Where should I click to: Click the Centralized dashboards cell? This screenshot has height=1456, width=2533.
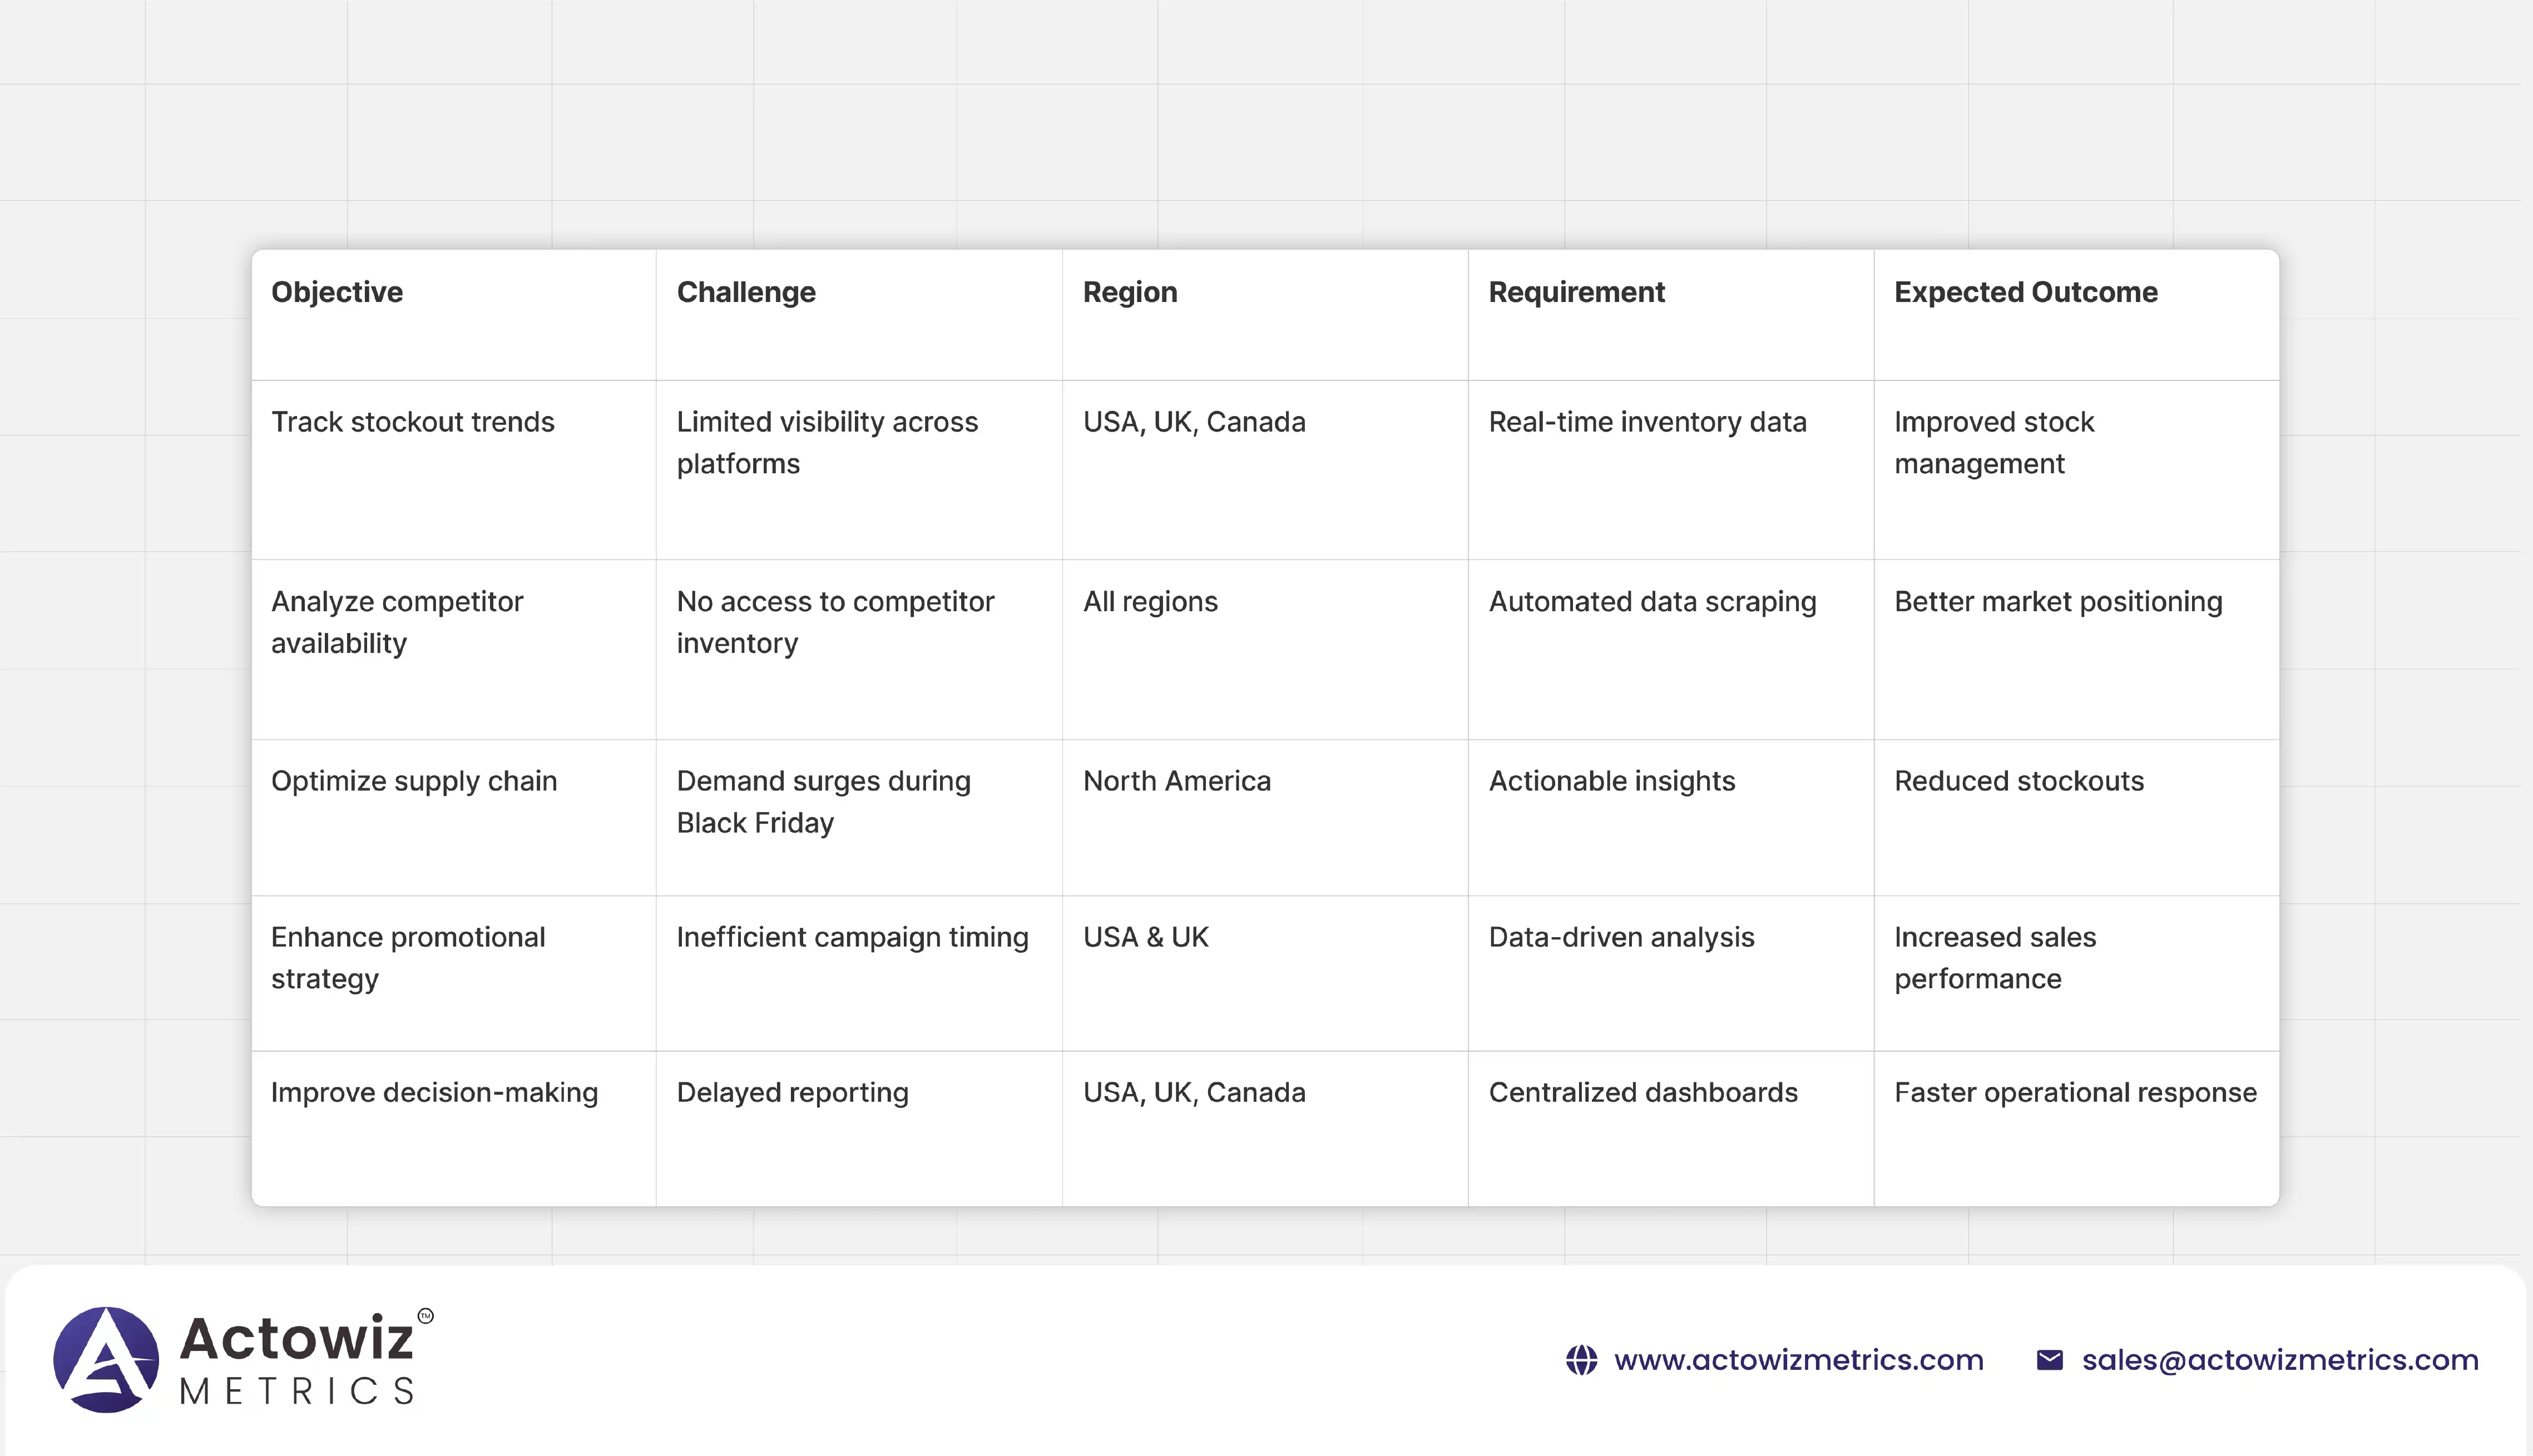1642,1092
